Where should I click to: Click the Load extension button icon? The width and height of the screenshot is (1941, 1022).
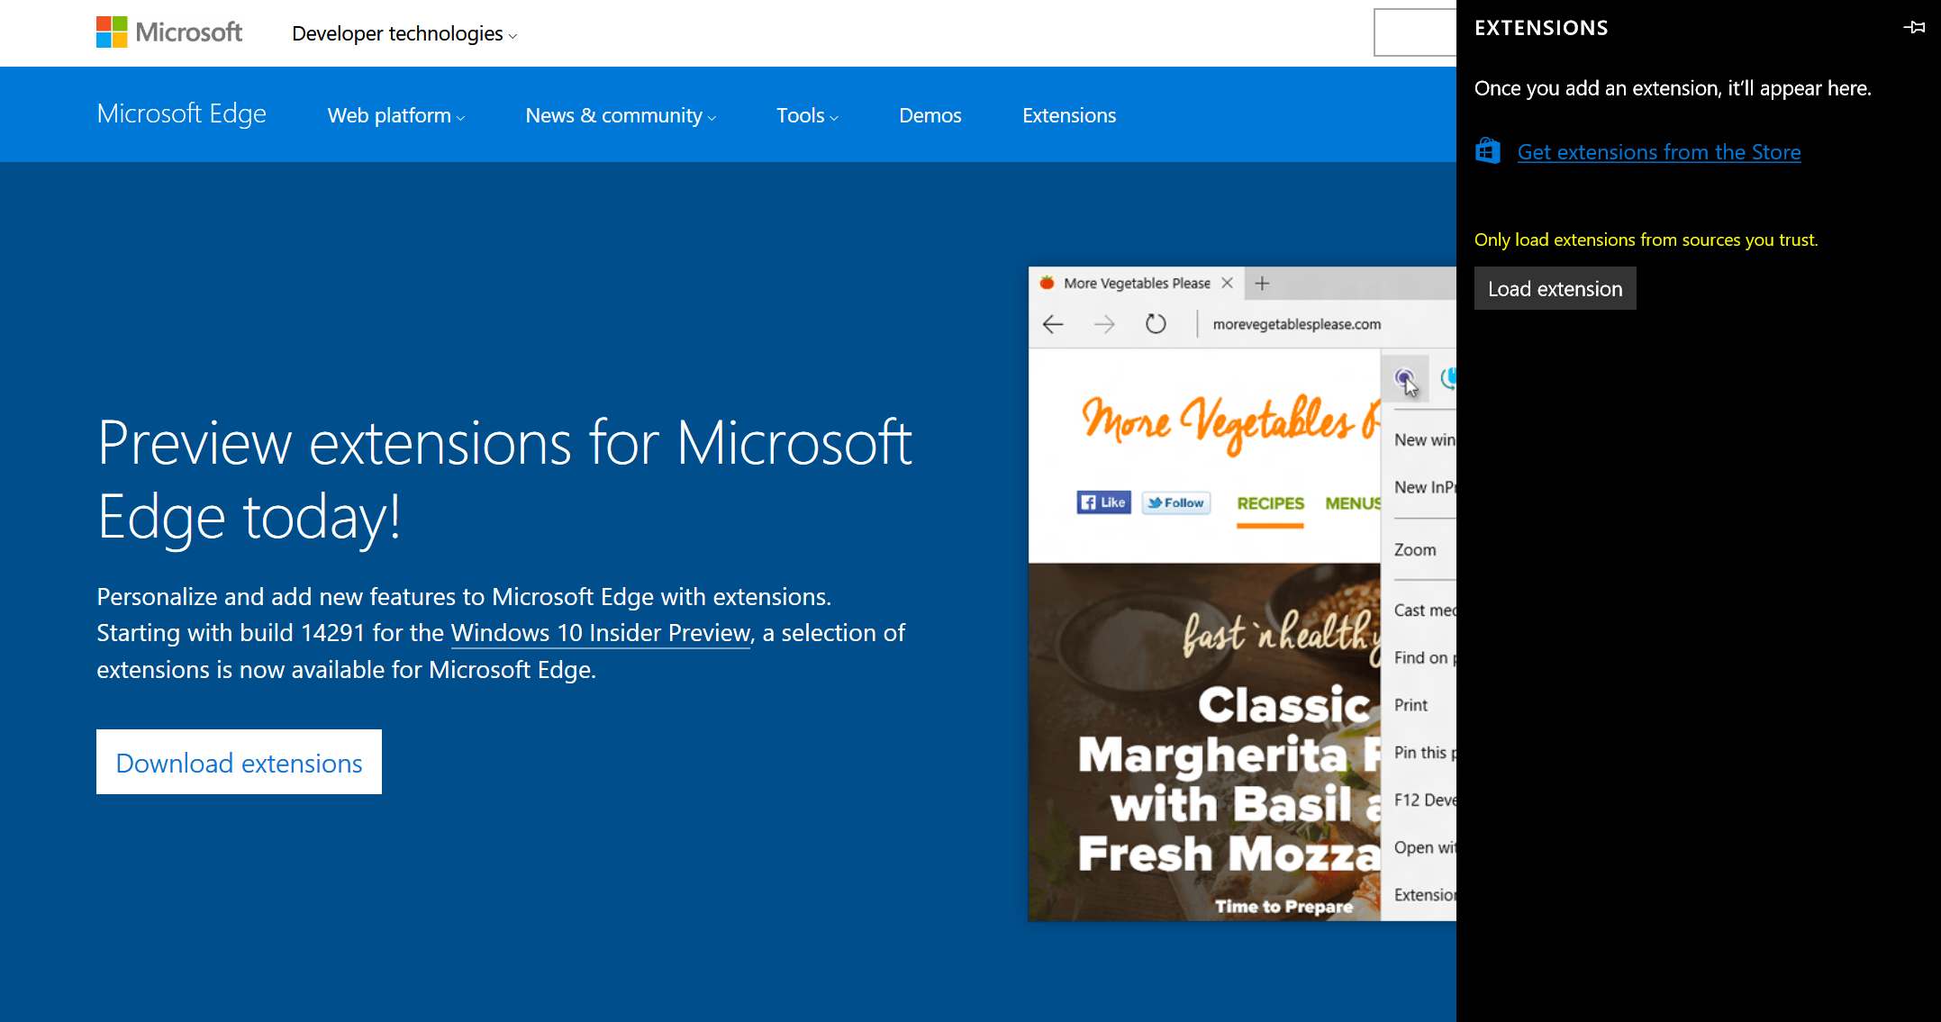[1555, 287]
